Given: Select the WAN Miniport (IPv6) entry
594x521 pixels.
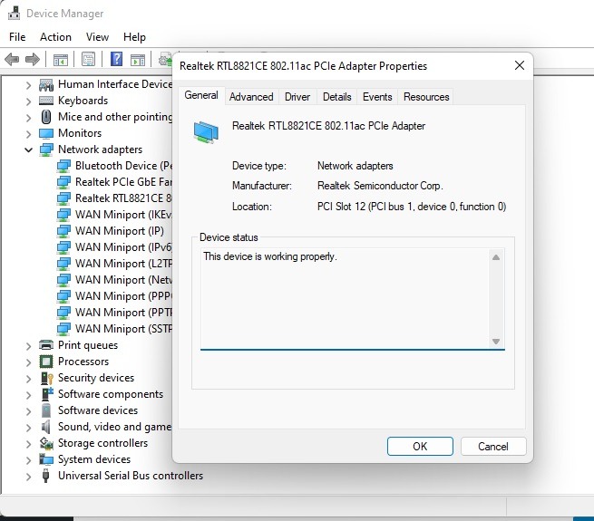Looking at the screenshot, I should tap(123, 247).
